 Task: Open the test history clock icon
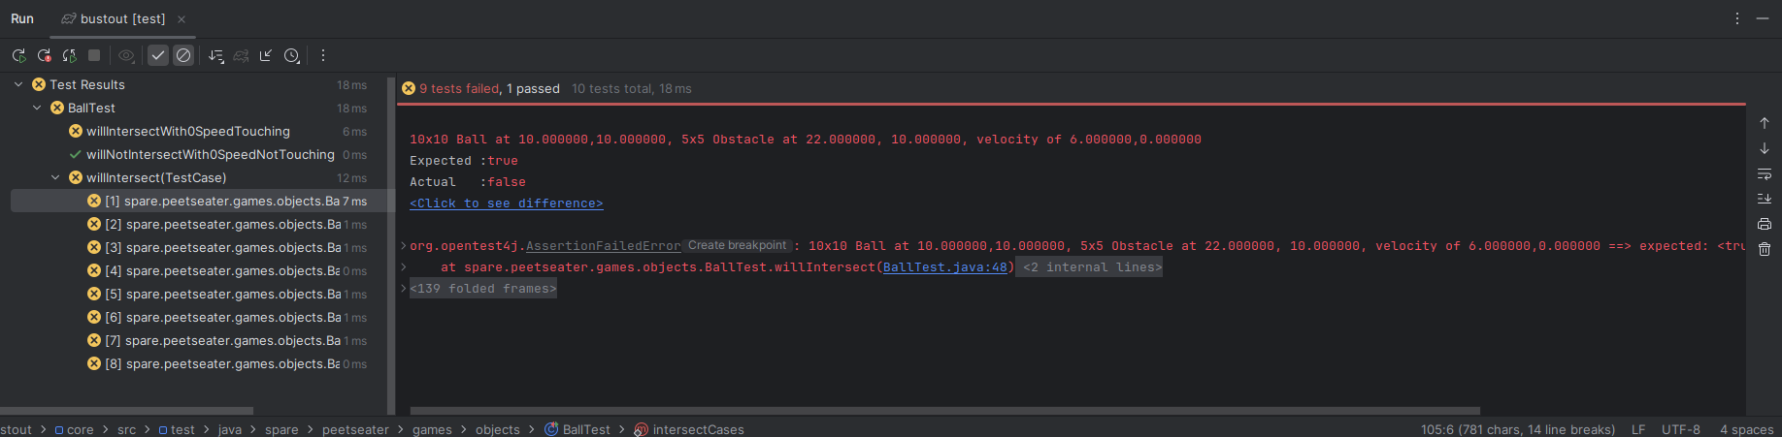pos(291,56)
